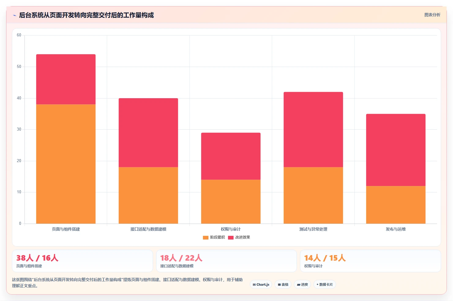
Task: Click the y-axis value 50
Action: coord(19,67)
